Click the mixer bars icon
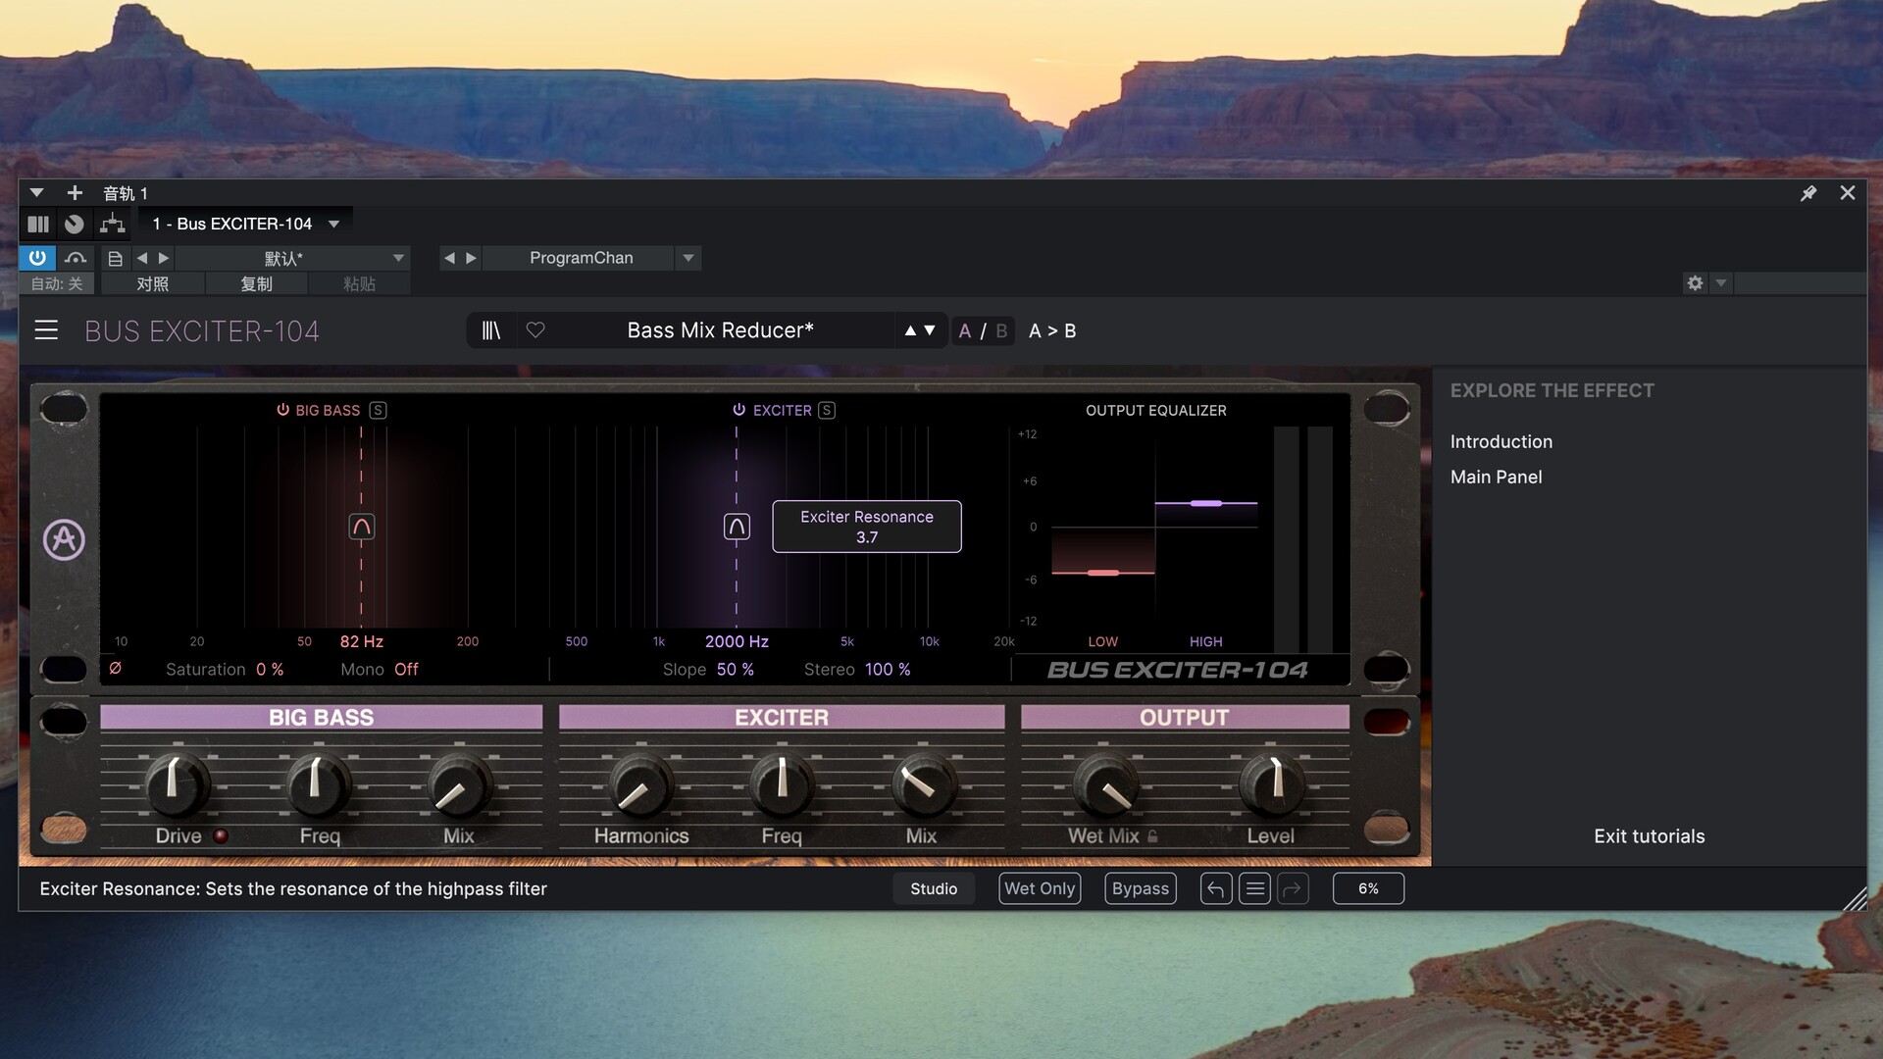Image resolution: width=1883 pixels, height=1059 pixels. (38, 224)
